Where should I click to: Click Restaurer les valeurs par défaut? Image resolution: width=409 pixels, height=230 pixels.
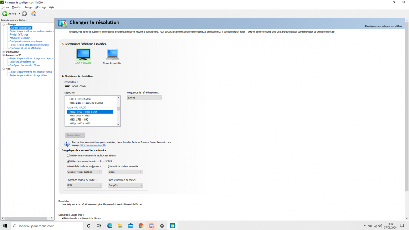[x=384, y=26]
